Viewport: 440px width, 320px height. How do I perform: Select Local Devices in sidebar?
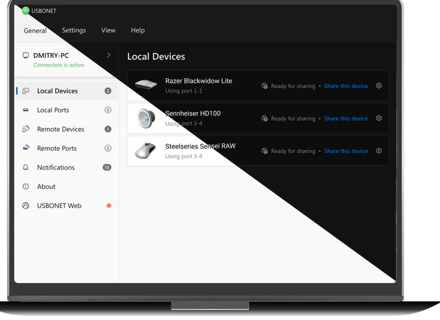coord(66,91)
